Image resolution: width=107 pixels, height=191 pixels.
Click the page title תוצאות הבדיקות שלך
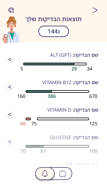tap(53, 19)
